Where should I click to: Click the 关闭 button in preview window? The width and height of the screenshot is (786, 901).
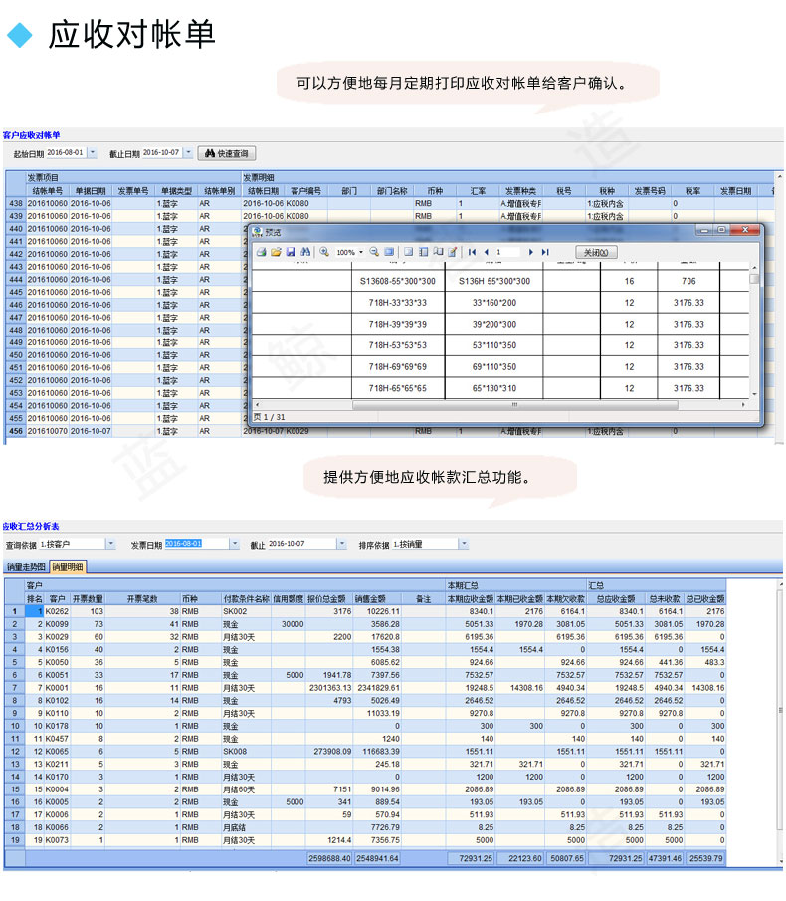click(596, 252)
